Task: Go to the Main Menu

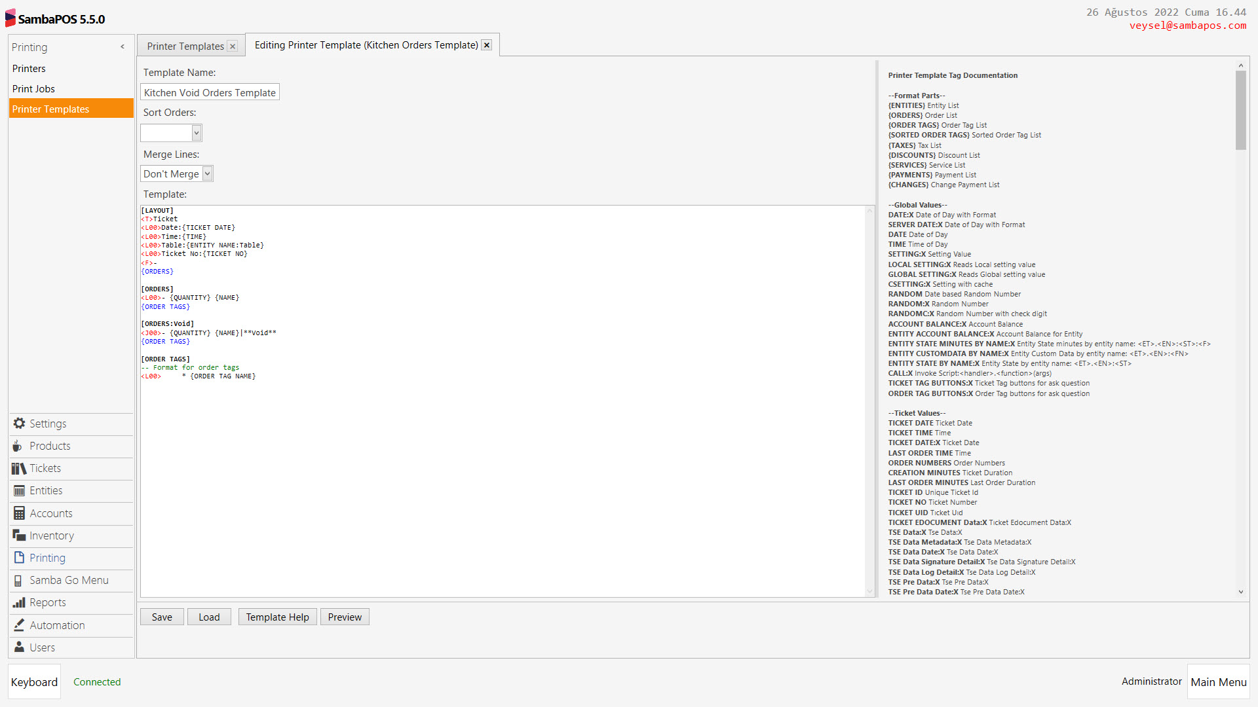Action: point(1219,681)
